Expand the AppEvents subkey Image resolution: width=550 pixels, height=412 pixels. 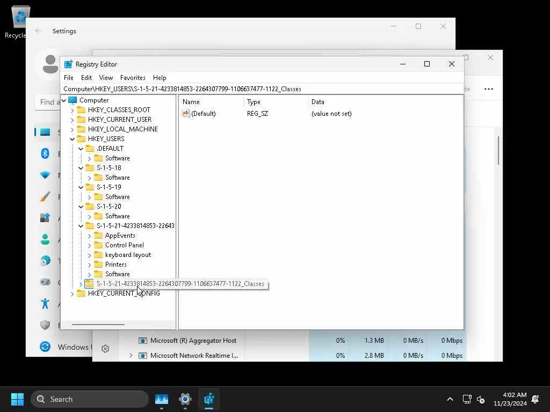pyautogui.click(x=90, y=236)
